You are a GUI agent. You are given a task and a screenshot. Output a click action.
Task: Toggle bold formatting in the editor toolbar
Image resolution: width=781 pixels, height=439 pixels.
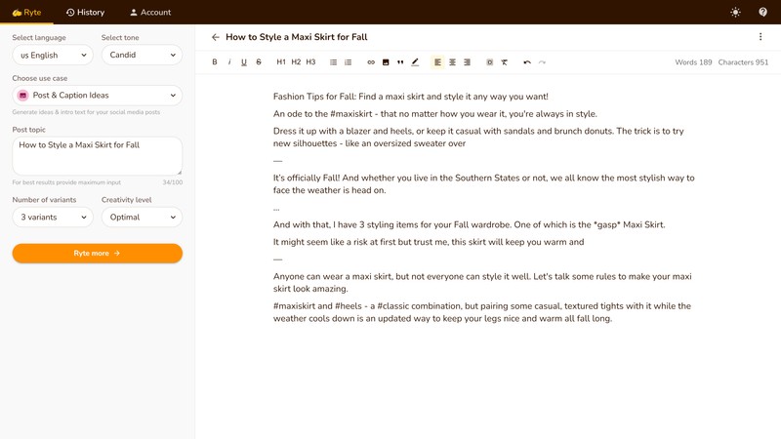pyautogui.click(x=215, y=62)
